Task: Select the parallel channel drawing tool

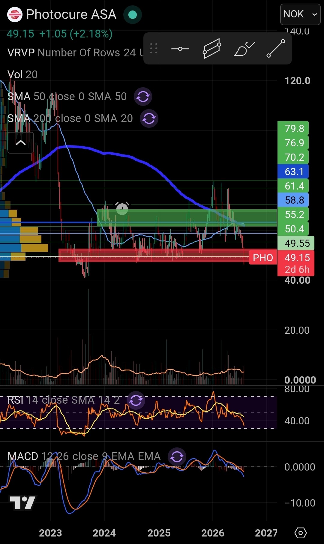Action: (x=212, y=49)
